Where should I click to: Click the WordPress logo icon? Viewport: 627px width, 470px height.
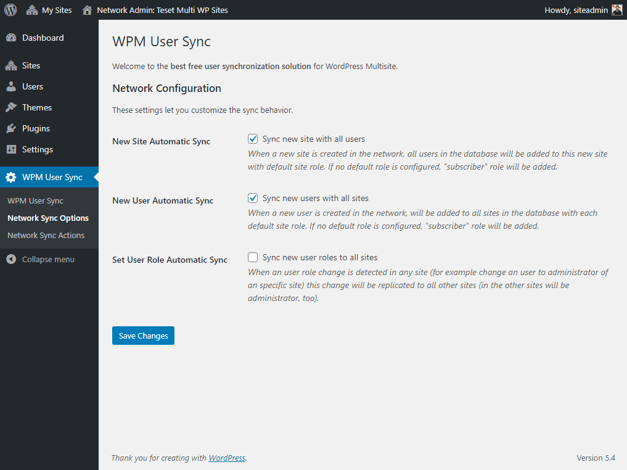10,10
